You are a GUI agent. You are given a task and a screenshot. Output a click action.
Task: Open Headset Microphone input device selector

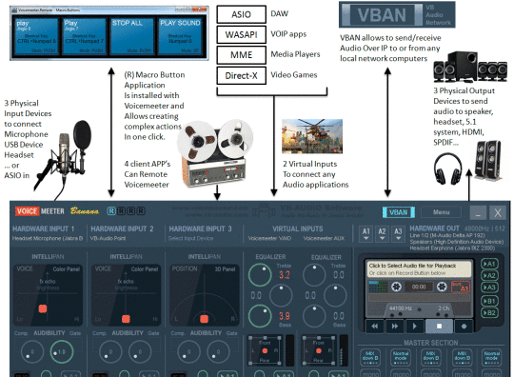tap(48, 238)
